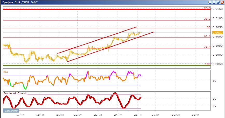Click the 38.2 Fibonacci level label

point(207,19)
